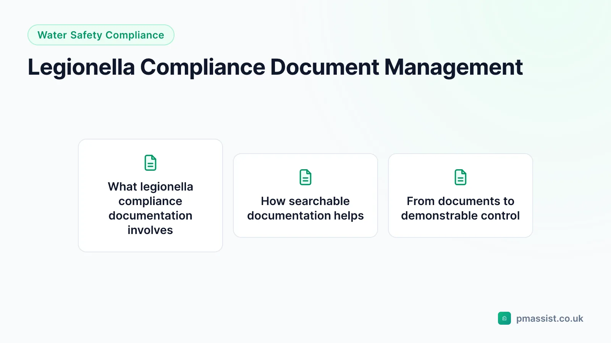Screen dimensions: 611x343
Task: Open the 'What legionella compliance documentation involves' card
Action: (150, 196)
